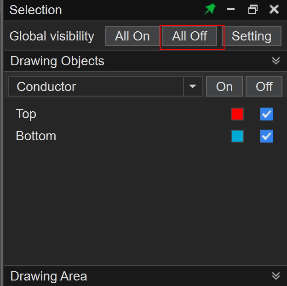This screenshot has height=286, width=287.
Task: Click the Conductor dropdown arrow
Action: pyautogui.click(x=193, y=86)
